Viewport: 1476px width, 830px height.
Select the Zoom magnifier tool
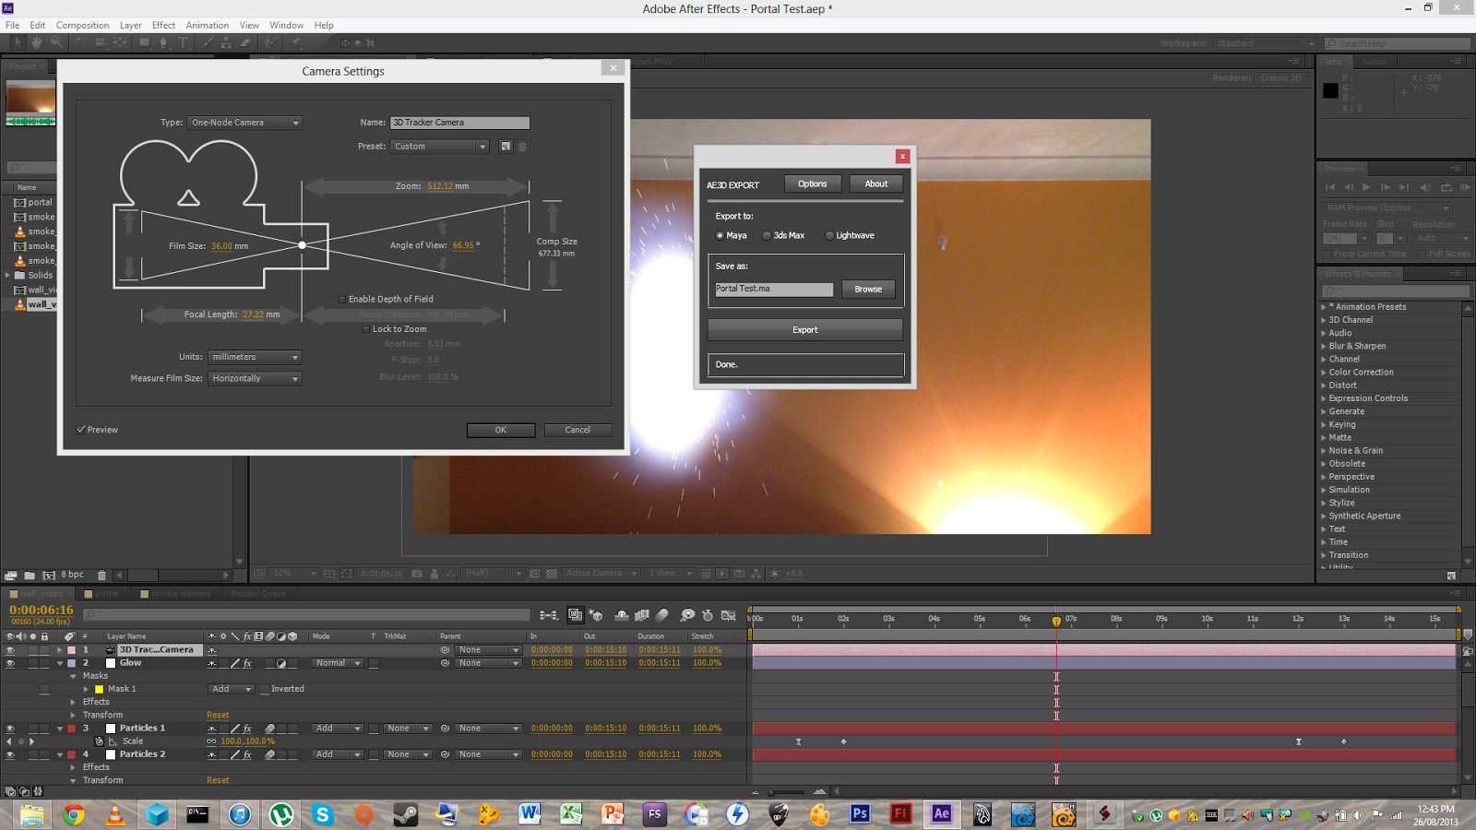(x=56, y=42)
